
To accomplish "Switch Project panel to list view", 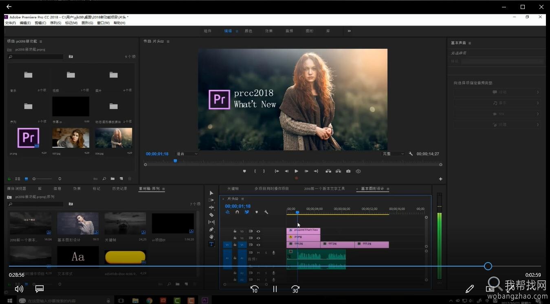I will [18, 179].
